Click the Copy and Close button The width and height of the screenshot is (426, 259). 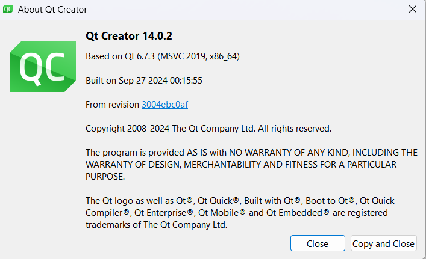point(383,243)
